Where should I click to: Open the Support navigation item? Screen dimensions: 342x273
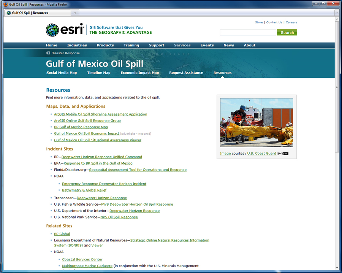[x=157, y=45]
